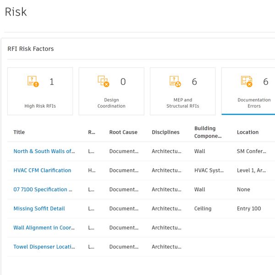Open HVAC CFM Clarification RFI
This screenshot has height=275, width=275.
click(x=42, y=170)
